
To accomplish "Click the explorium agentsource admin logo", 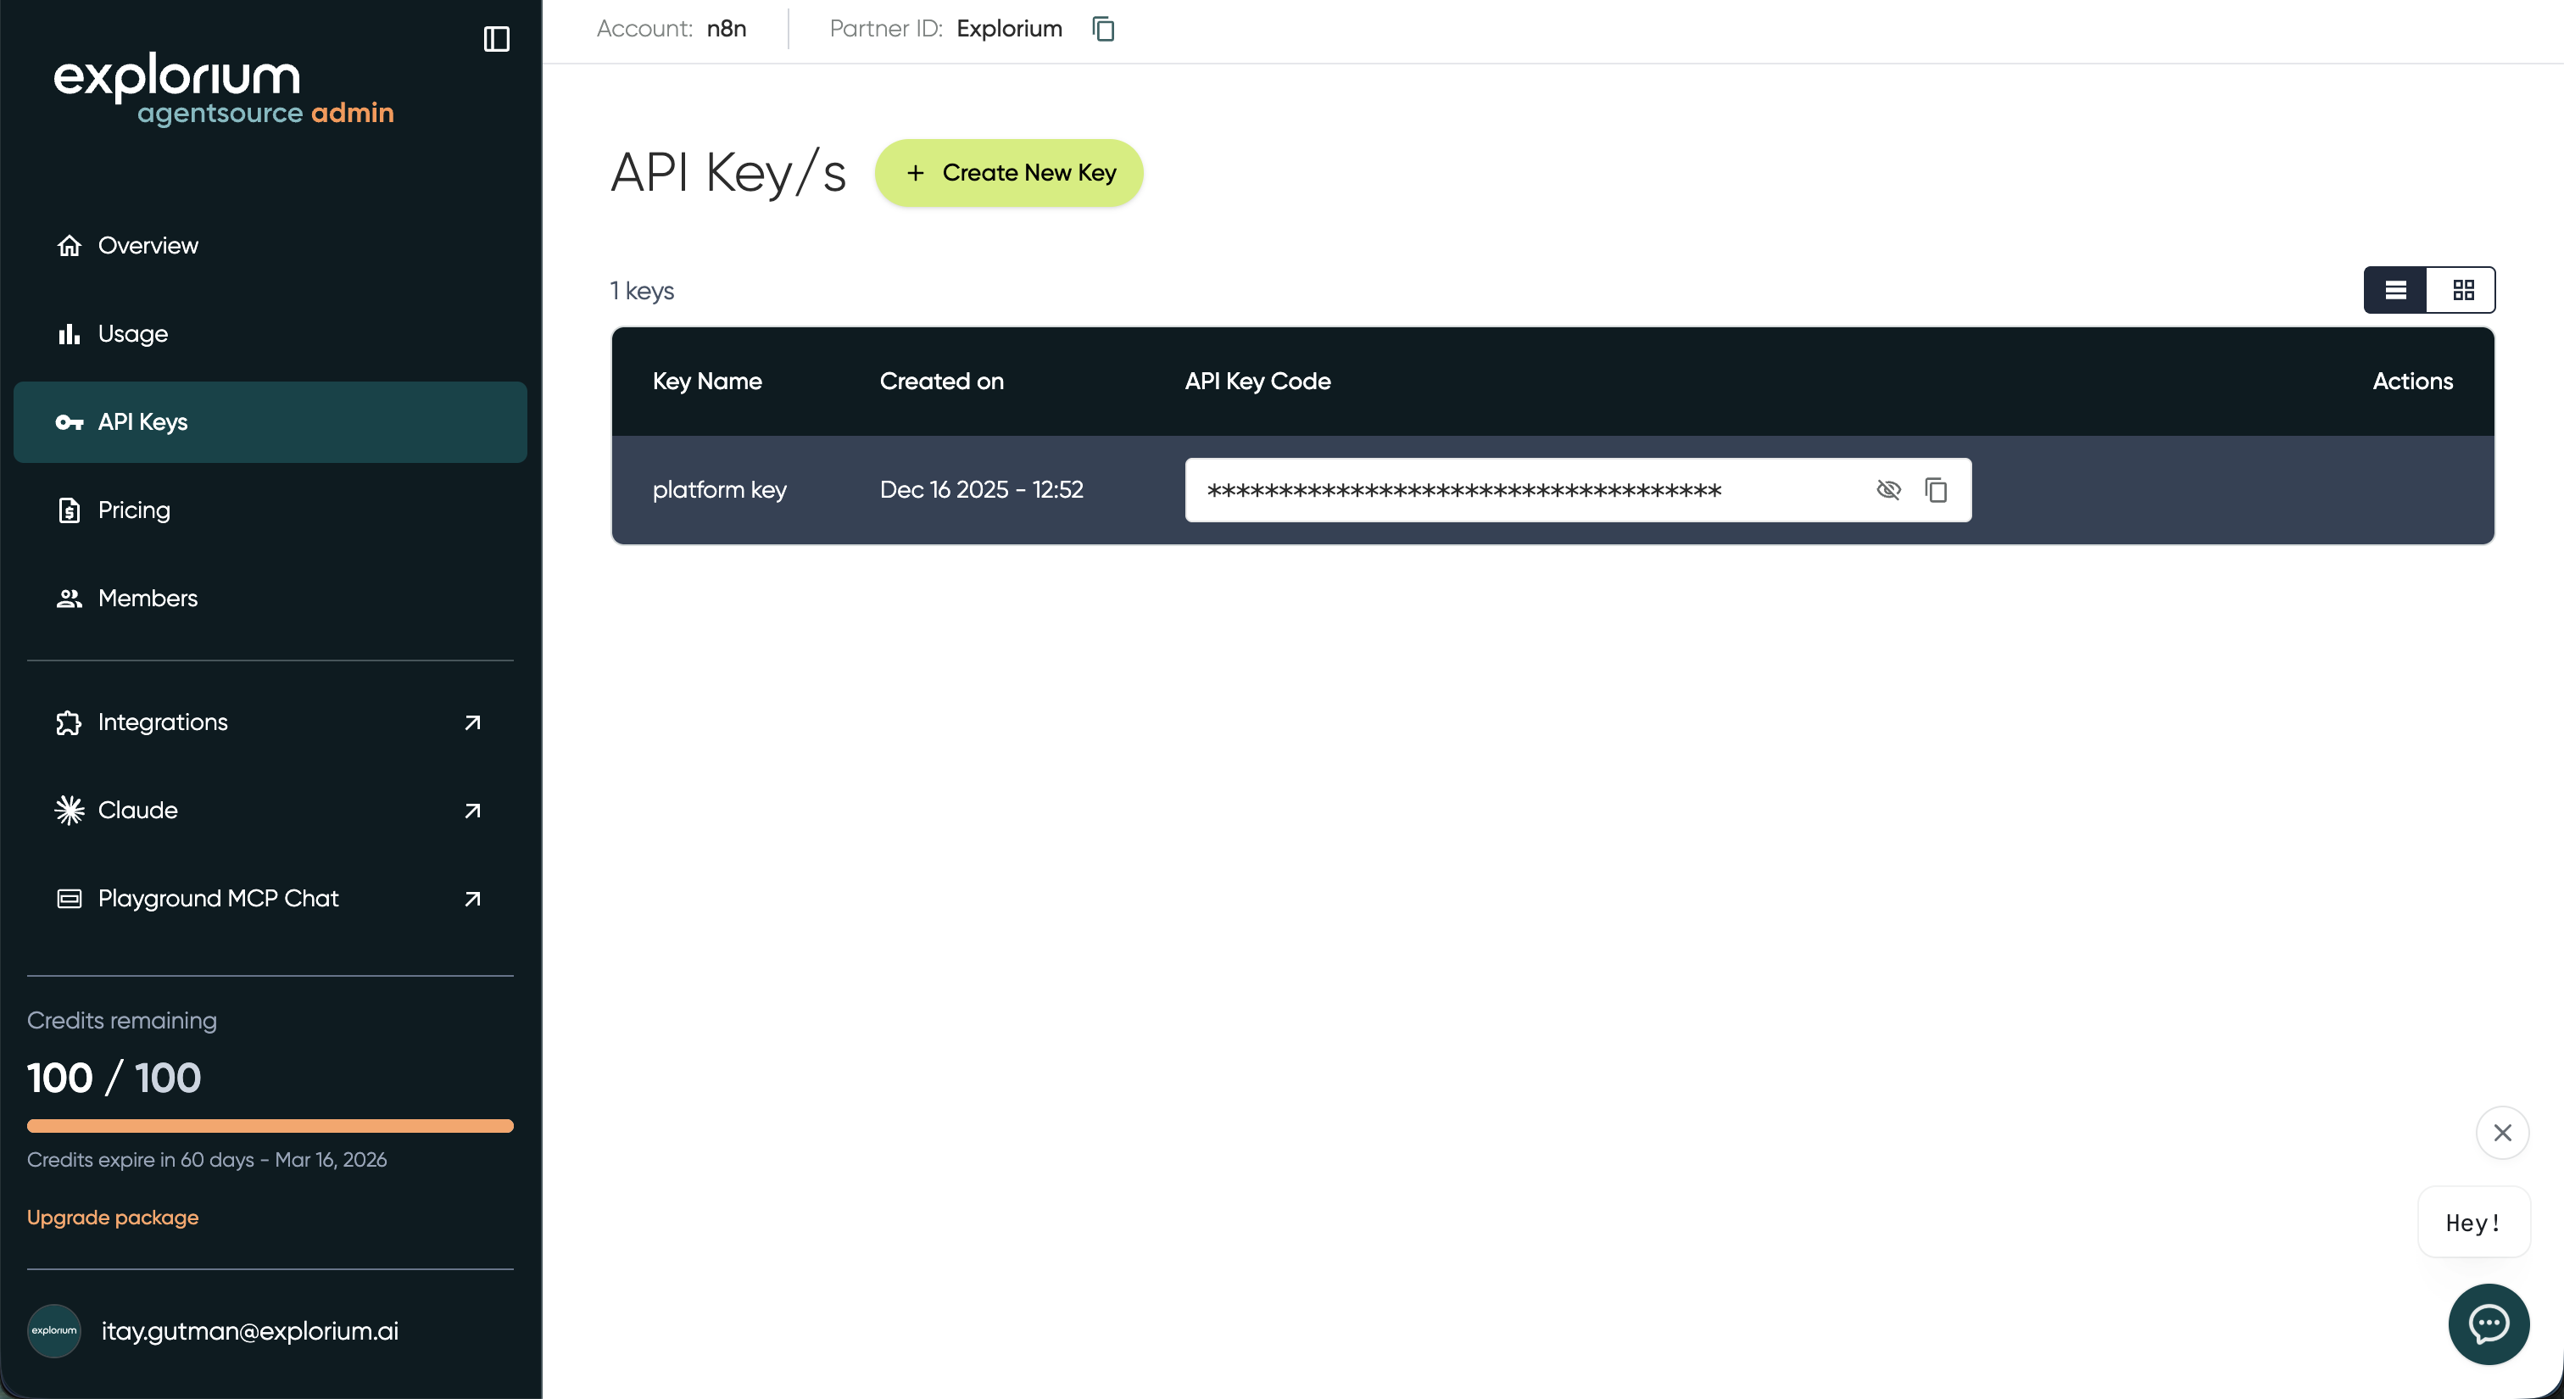I will tap(224, 90).
